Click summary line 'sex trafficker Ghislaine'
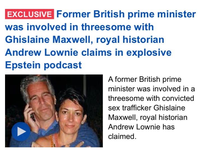Viewport: 208px width, 154px height. point(147,108)
